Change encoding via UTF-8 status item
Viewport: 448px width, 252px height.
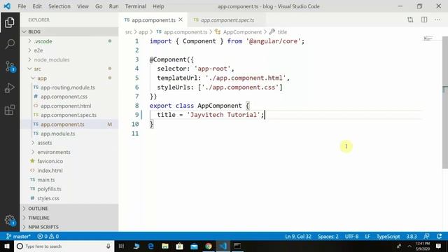coord(351,237)
